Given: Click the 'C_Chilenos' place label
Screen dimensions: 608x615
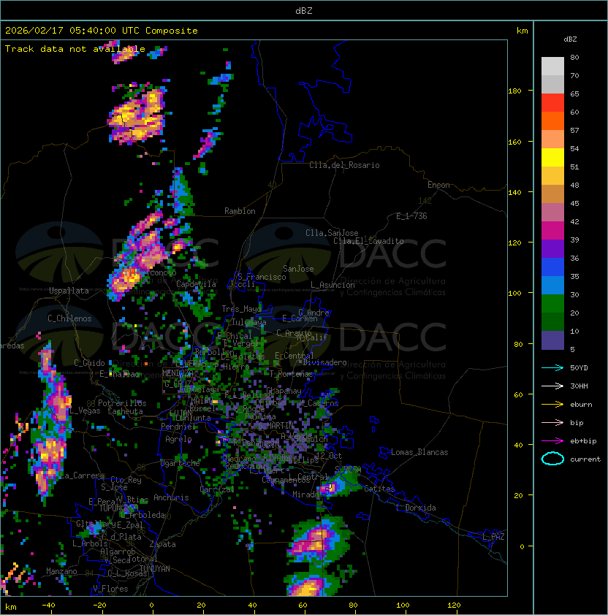Looking at the screenshot, I should click(x=69, y=318).
